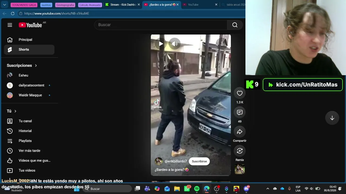This screenshot has height=194, width=346.
Task: Click the kick.com/UnRatitoMas banner
Action: pos(303,85)
